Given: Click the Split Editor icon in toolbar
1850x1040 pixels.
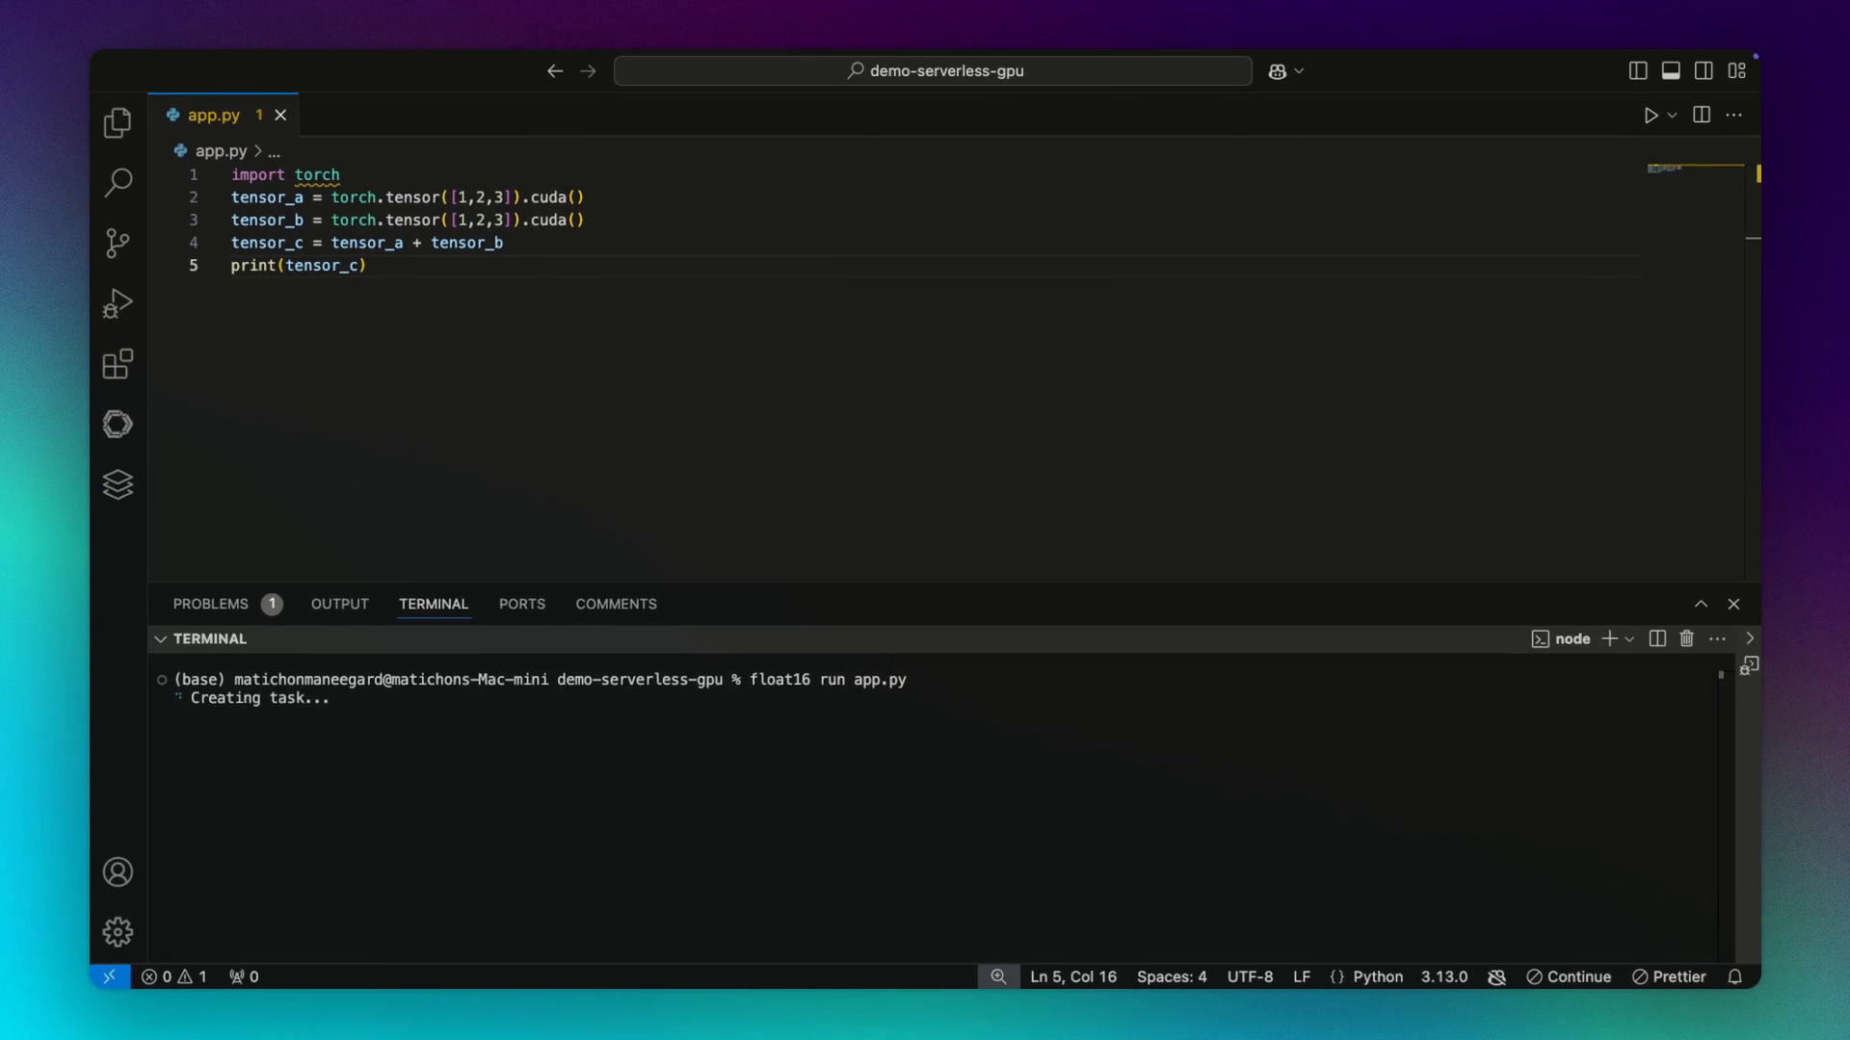Looking at the screenshot, I should click(x=1702, y=115).
